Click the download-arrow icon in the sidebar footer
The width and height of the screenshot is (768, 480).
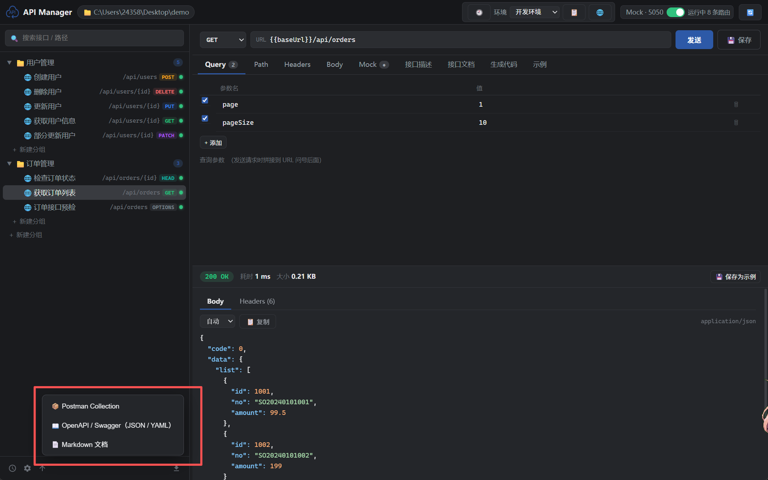coord(176,468)
